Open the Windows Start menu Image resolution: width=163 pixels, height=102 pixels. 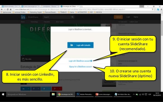tap(3, 94)
